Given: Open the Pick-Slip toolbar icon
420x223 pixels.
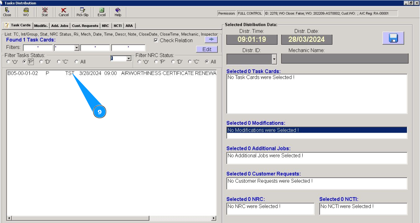Looking at the screenshot, I should [83, 12].
